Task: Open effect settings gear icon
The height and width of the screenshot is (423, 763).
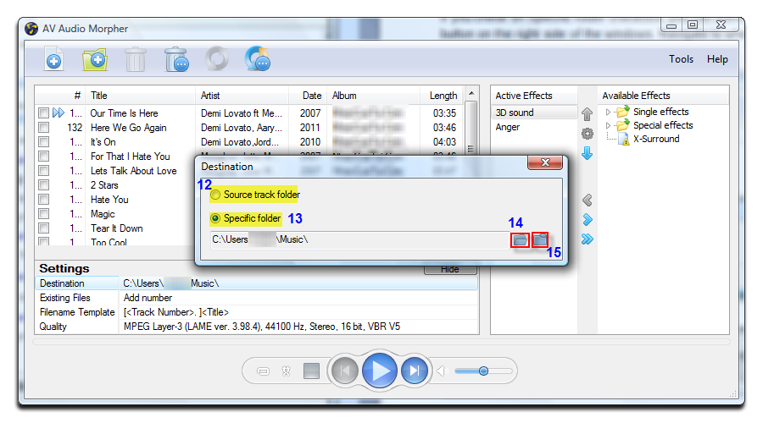Action: coord(588,134)
